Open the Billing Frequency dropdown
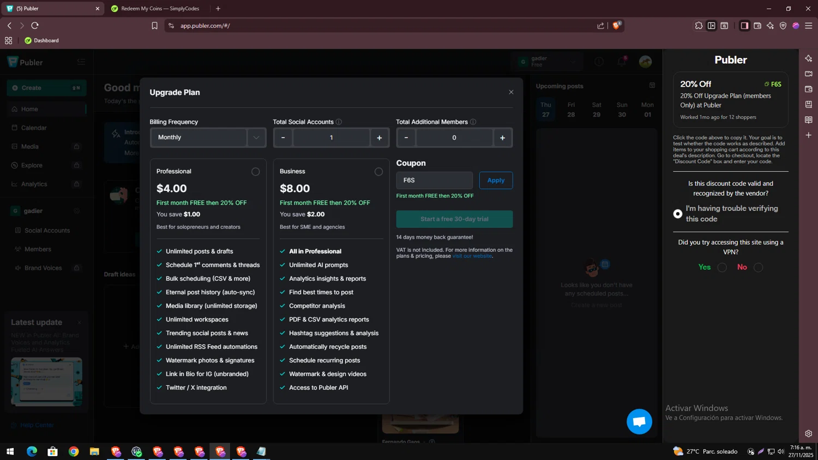The width and height of the screenshot is (818, 460). click(208, 137)
